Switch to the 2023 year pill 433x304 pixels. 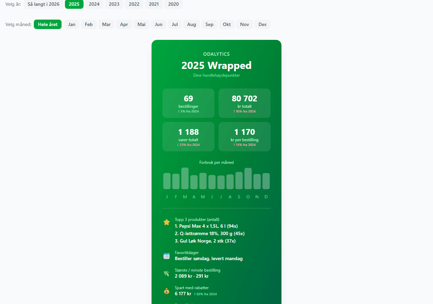[x=114, y=4]
